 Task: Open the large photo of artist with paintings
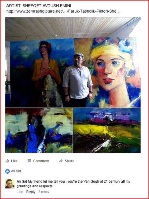pos(73,62)
